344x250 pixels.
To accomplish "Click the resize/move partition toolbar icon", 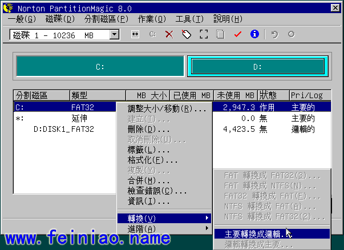I will [x=135, y=34].
